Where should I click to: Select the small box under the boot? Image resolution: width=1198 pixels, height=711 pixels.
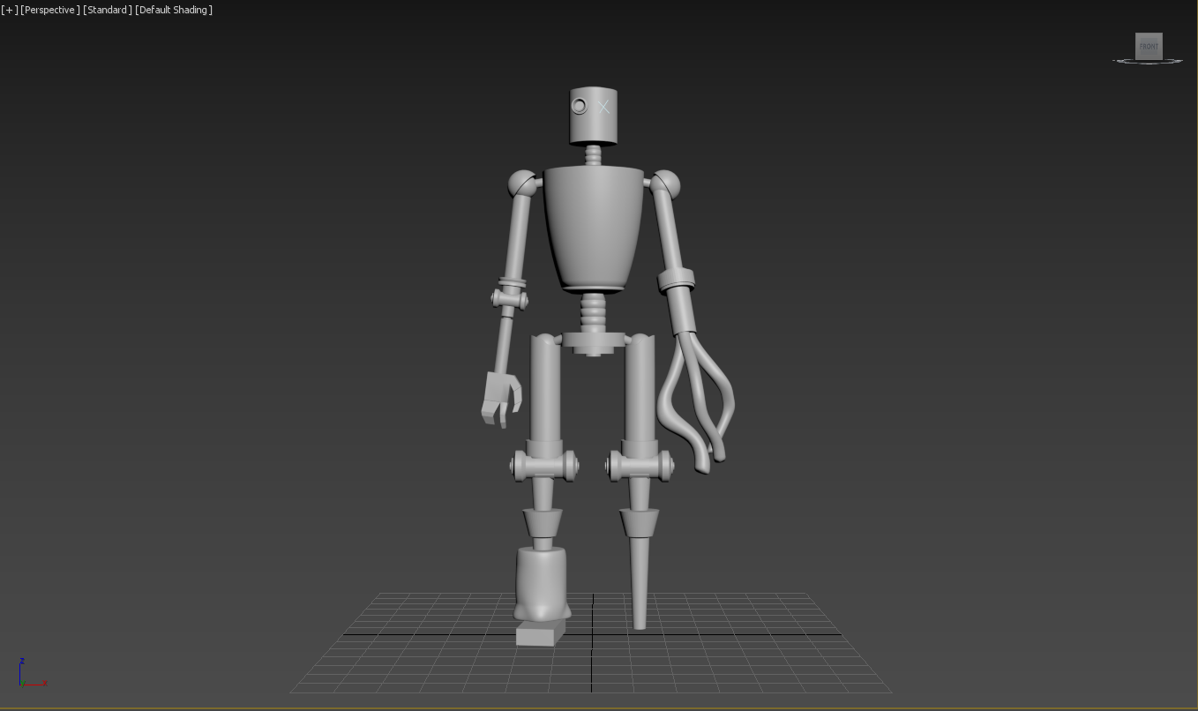click(x=539, y=633)
